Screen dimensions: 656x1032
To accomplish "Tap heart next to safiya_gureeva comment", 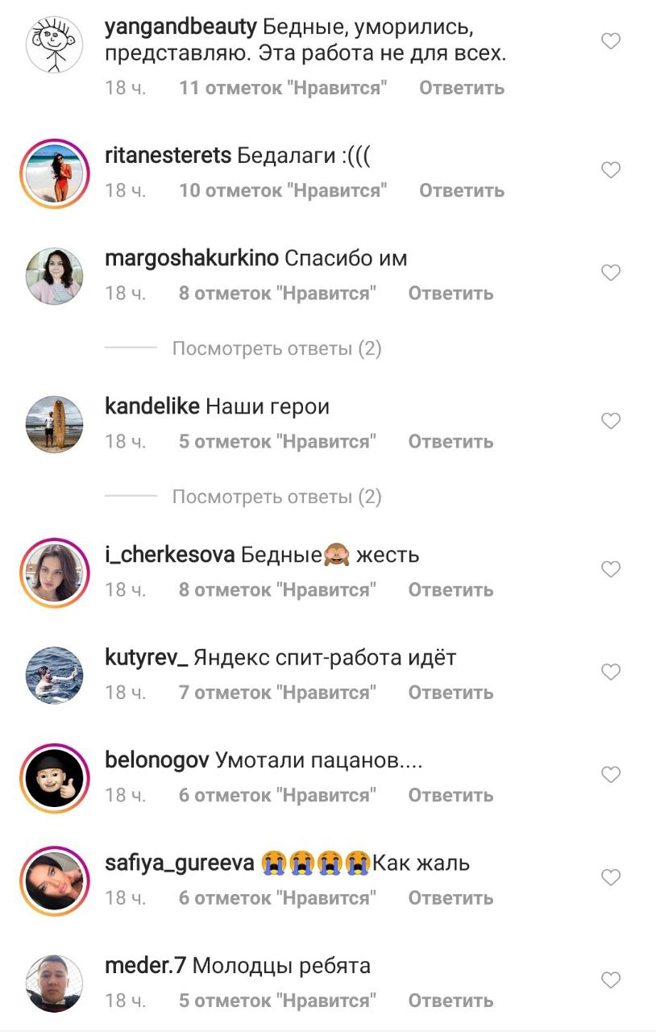I will point(611,877).
